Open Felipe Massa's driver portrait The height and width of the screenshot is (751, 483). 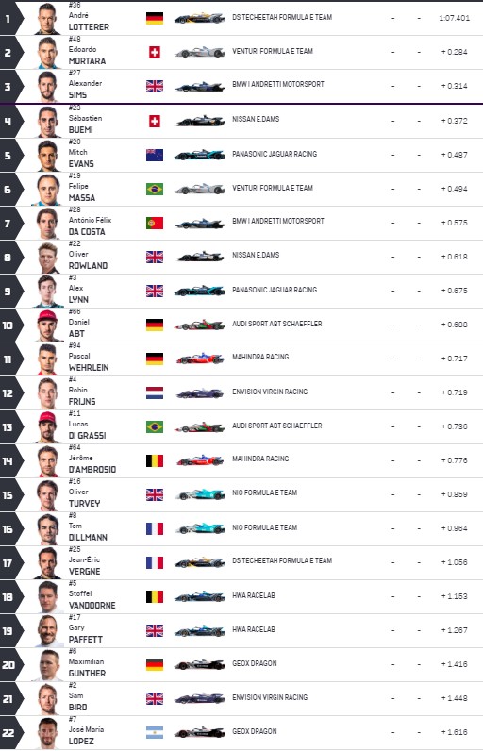[x=48, y=190]
